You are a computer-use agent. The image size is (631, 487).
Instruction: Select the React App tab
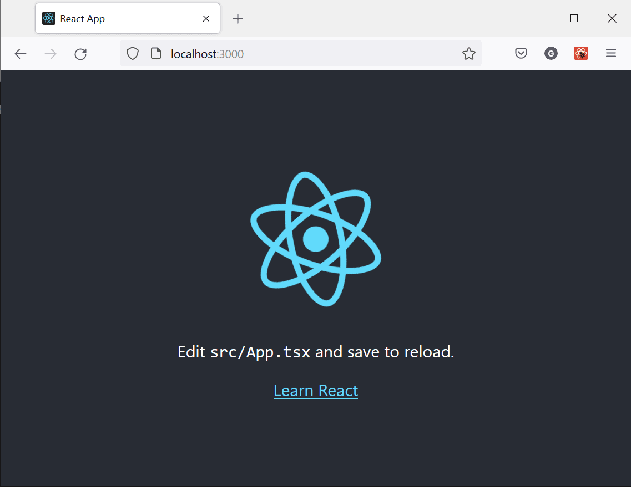pyautogui.click(x=128, y=18)
